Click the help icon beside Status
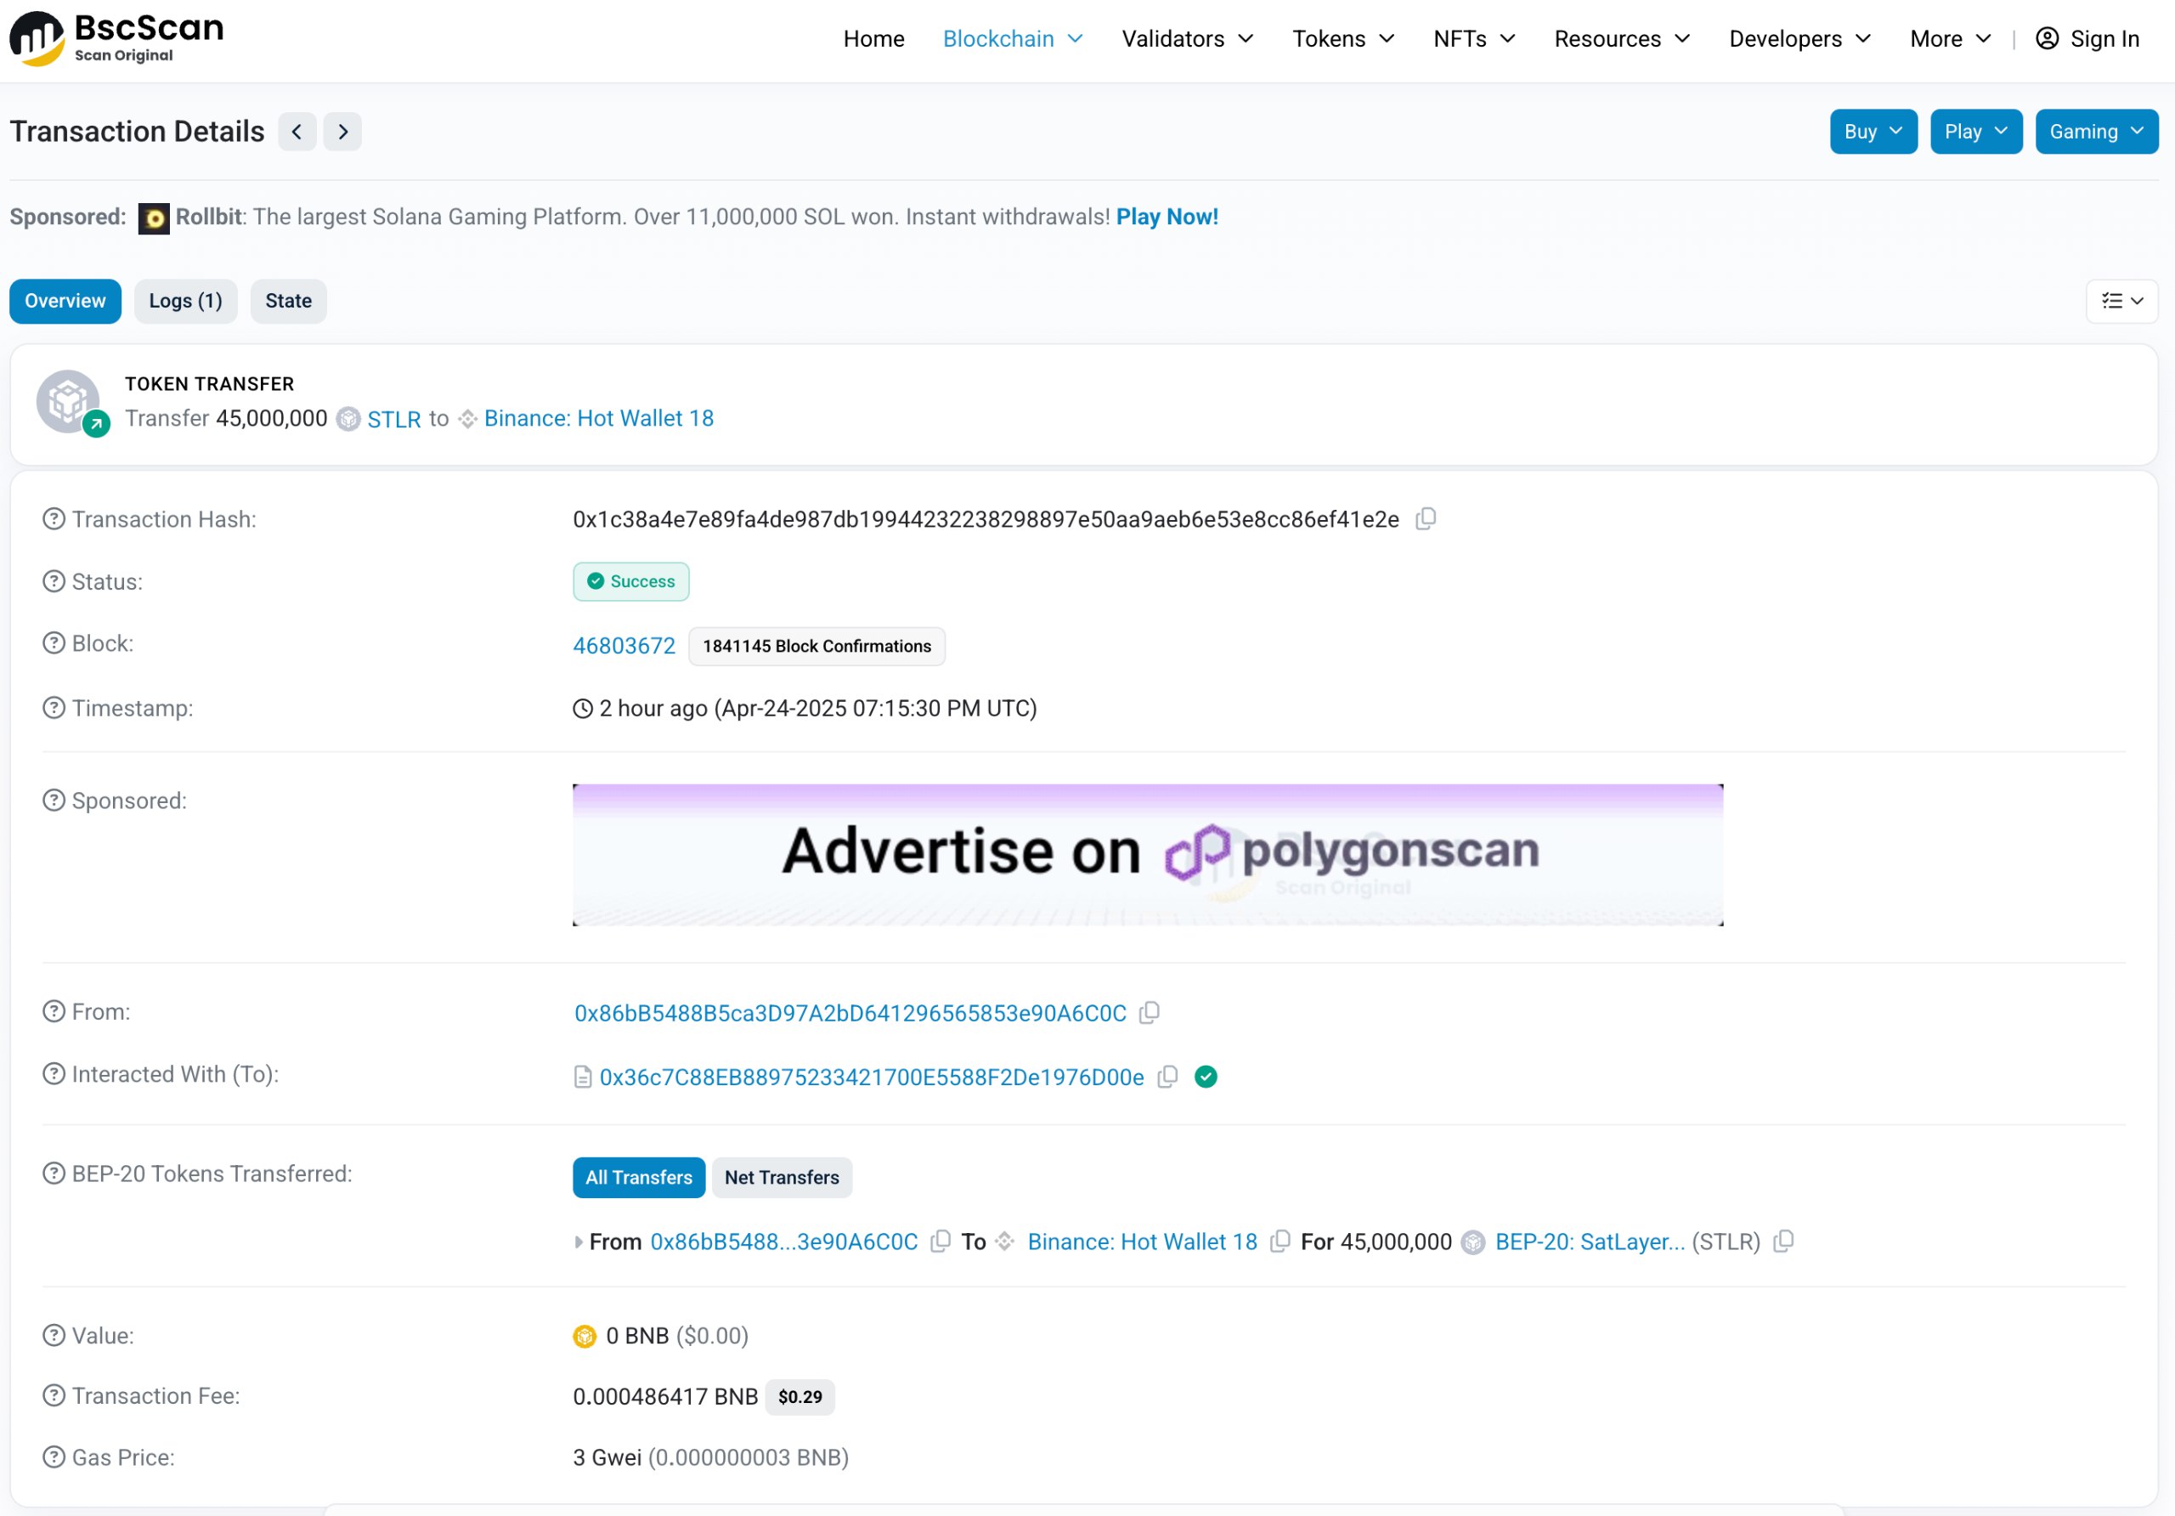Screen dimensions: 2175x1516 [54, 582]
